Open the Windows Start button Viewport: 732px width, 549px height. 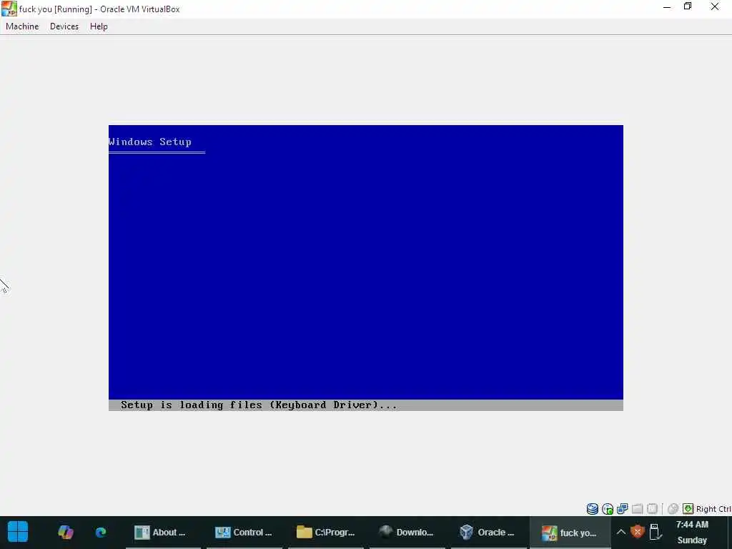[x=18, y=532]
